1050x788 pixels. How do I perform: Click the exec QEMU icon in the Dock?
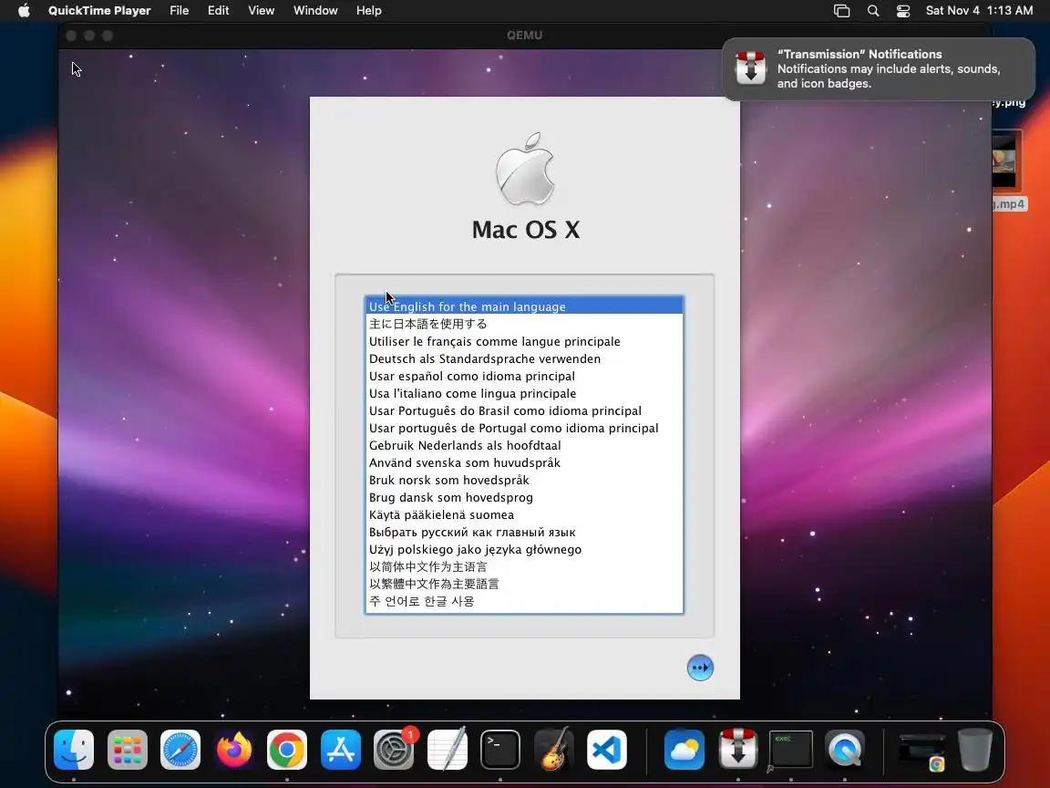point(791,750)
